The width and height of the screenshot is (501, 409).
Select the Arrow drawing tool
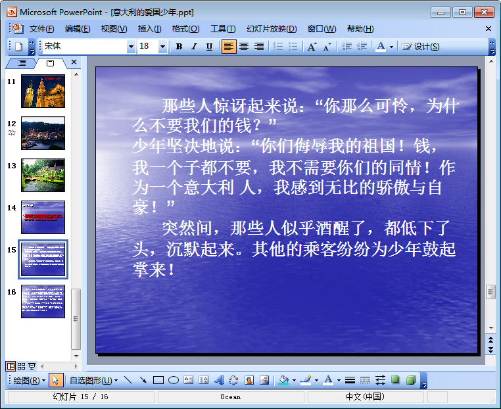pos(143,380)
